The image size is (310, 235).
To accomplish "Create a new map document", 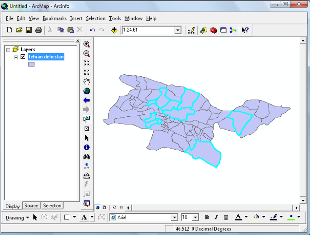I will click(x=9, y=30).
